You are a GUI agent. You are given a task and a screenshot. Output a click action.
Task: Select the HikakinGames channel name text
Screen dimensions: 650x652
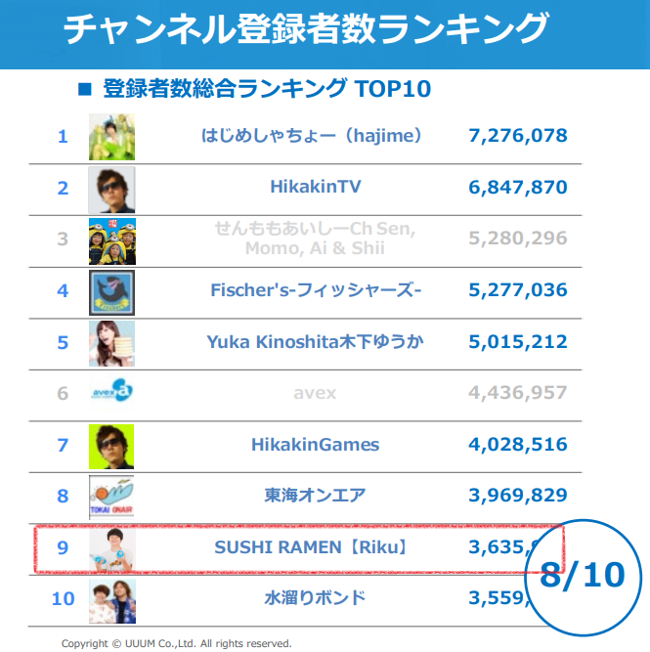(x=315, y=445)
